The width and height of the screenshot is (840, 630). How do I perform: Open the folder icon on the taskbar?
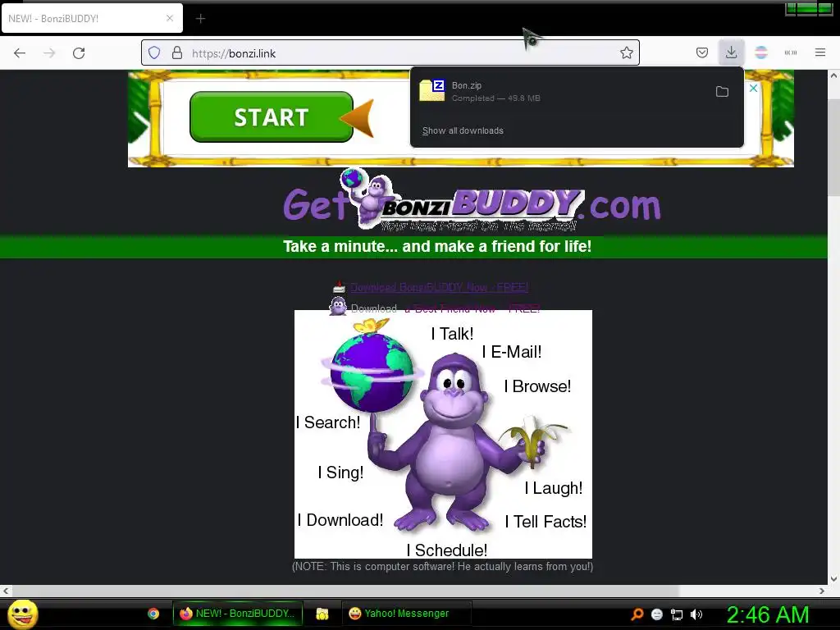322,614
